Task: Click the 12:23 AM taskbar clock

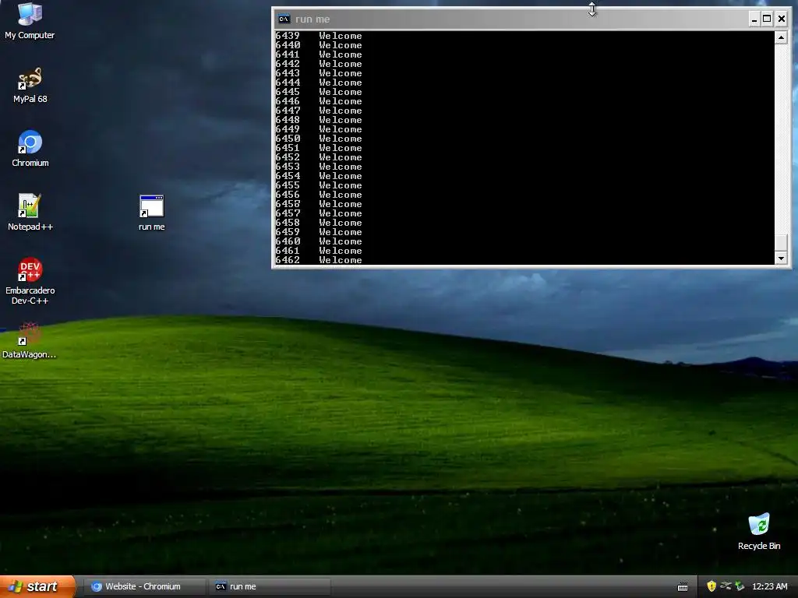Action: point(769,586)
